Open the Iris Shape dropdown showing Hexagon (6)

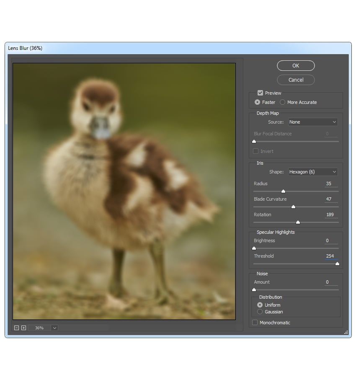pyautogui.click(x=312, y=172)
